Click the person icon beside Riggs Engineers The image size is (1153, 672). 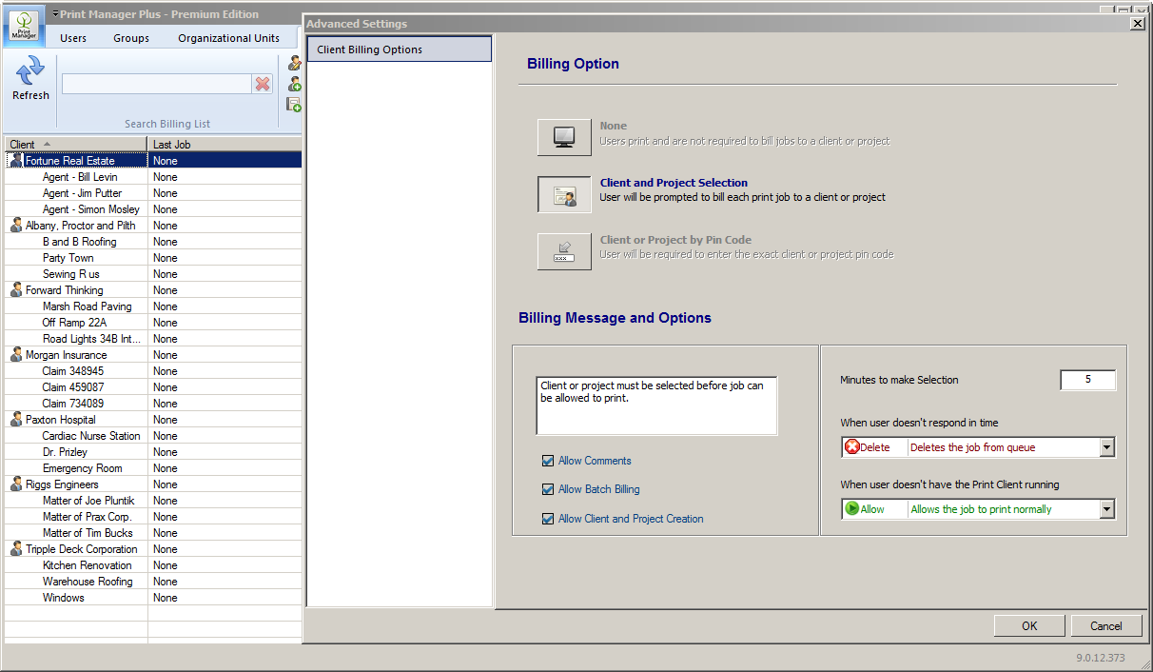point(16,484)
